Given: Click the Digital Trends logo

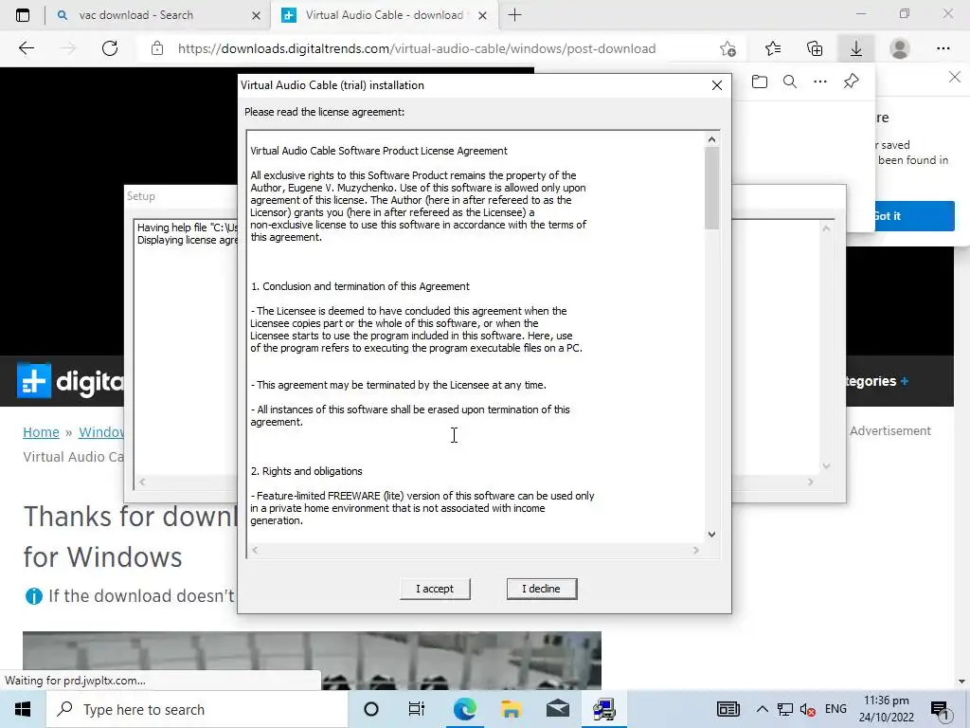Looking at the screenshot, I should pyautogui.click(x=70, y=381).
